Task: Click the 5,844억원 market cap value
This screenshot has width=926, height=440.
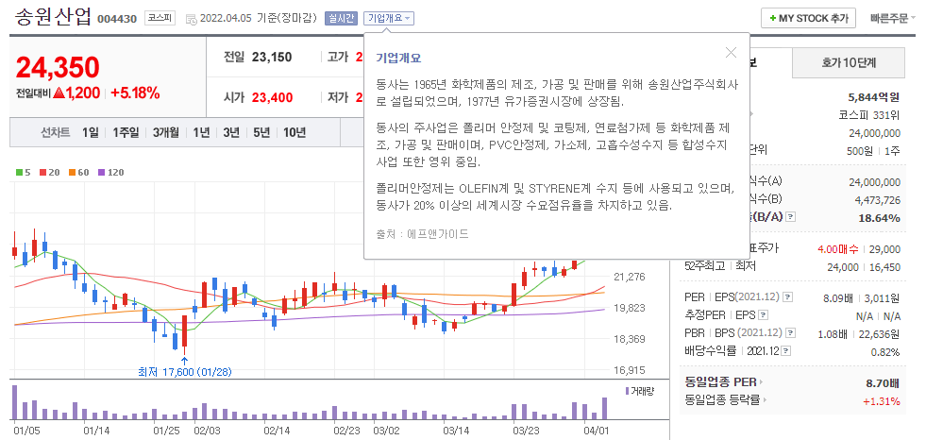Action: [x=873, y=97]
